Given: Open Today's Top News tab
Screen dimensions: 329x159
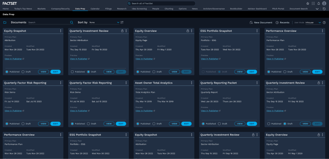Looking at the screenshot, I should click(x=23, y=9).
